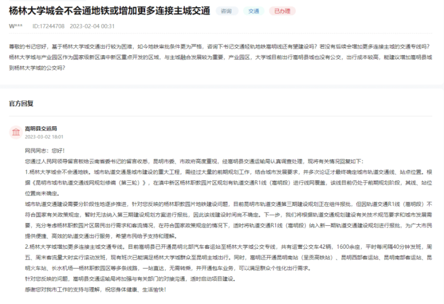Click the 咨询 category tag
Image resolution: width=444 pixels, height=304 pixels.
(226, 11)
